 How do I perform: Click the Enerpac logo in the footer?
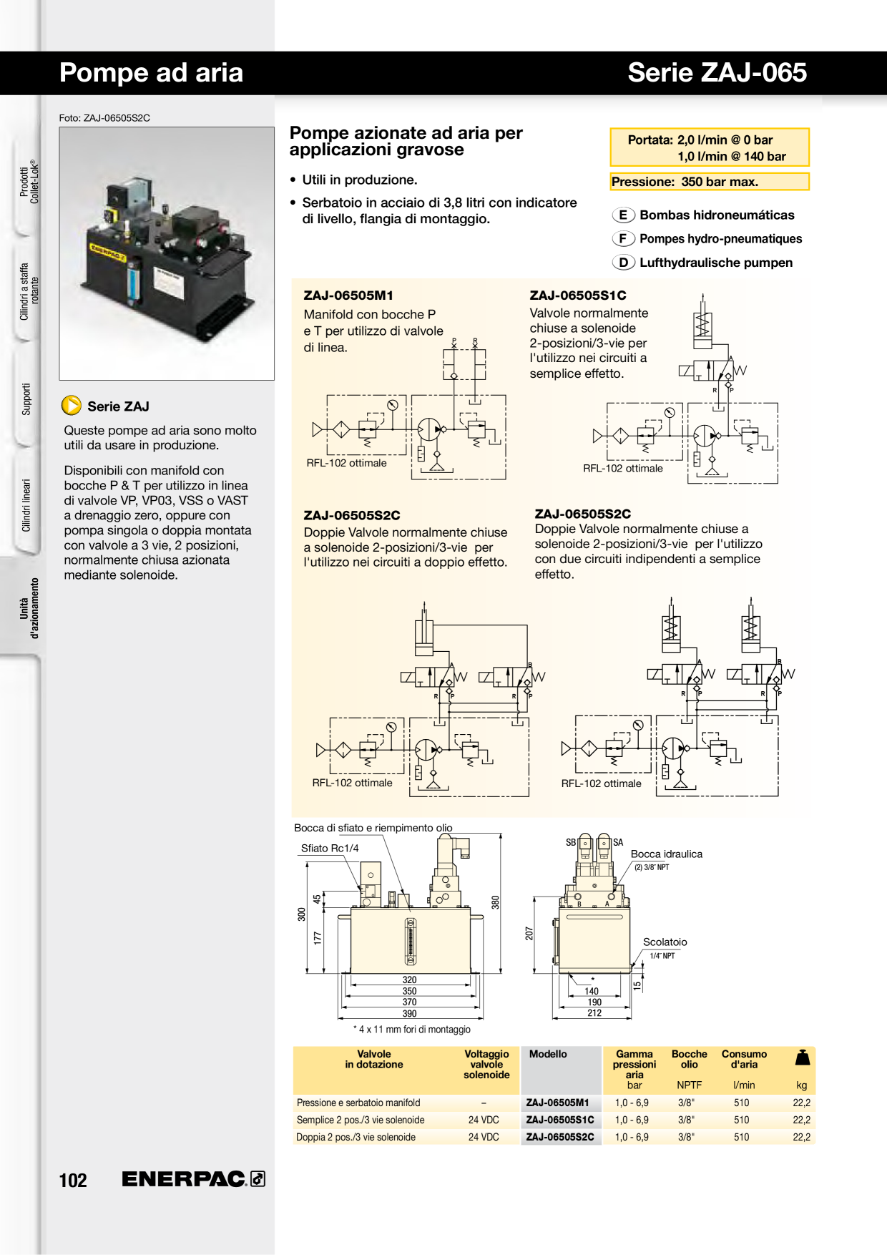coord(194,1179)
